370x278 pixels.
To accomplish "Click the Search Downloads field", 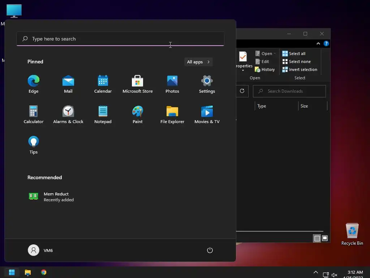I will point(289,91).
